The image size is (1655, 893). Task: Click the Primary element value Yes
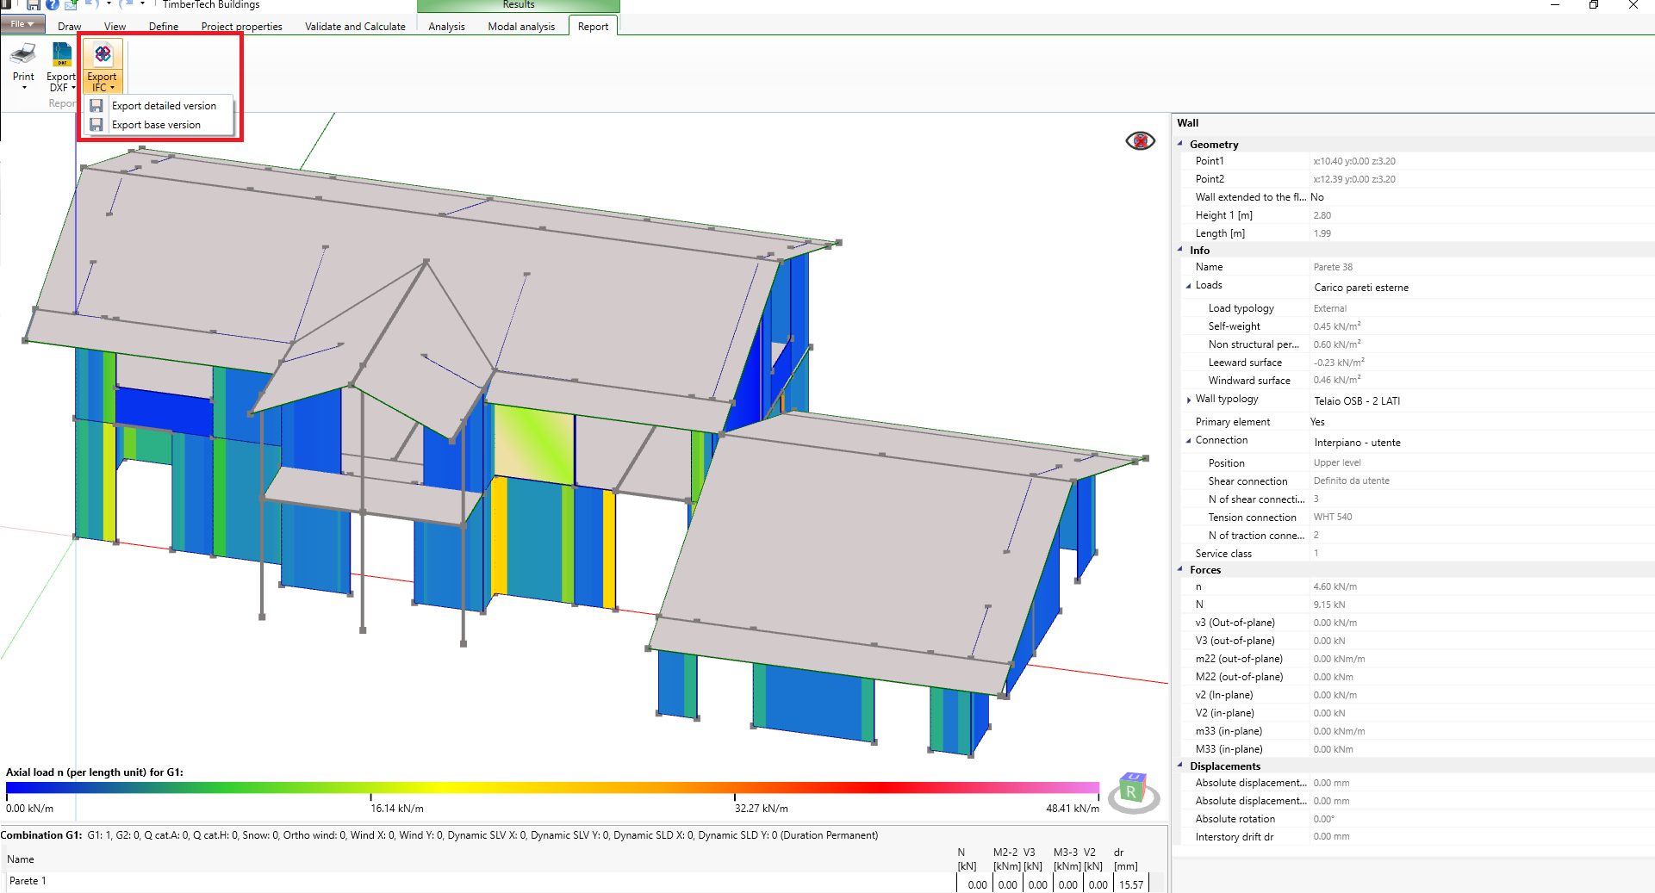[1317, 422]
